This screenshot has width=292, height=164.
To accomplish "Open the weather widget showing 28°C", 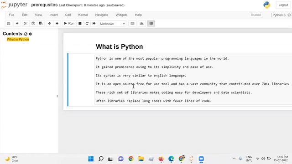I will point(11,159).
